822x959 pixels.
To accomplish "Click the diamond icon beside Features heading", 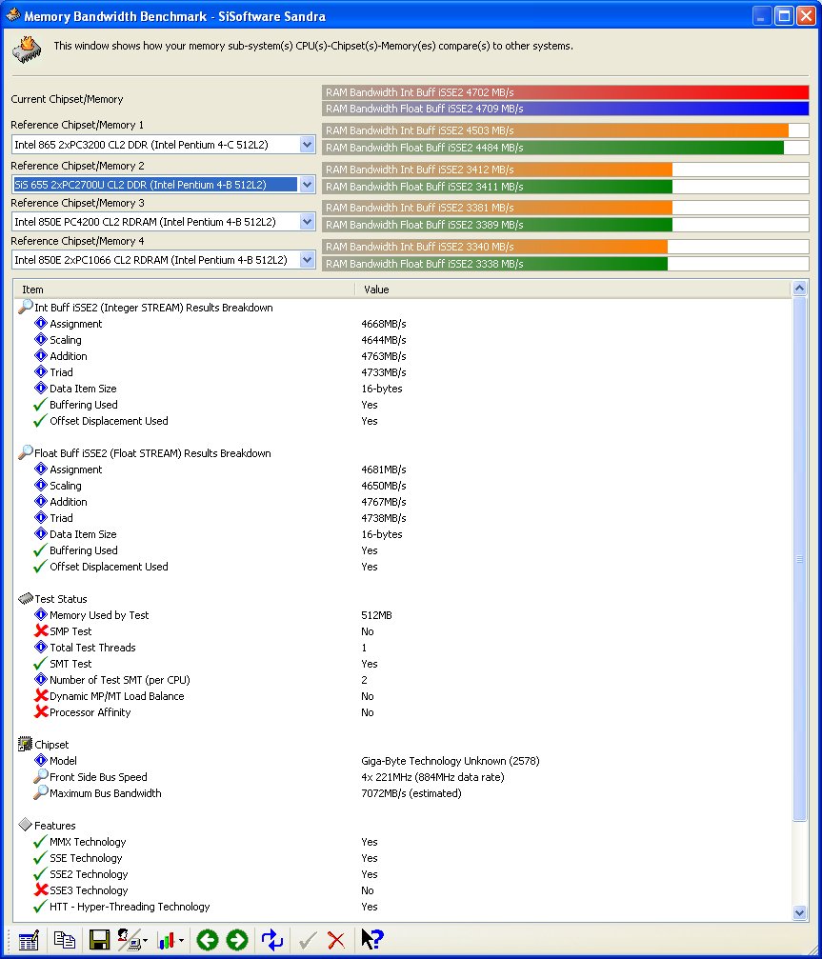I will click(x=25, y=825).
